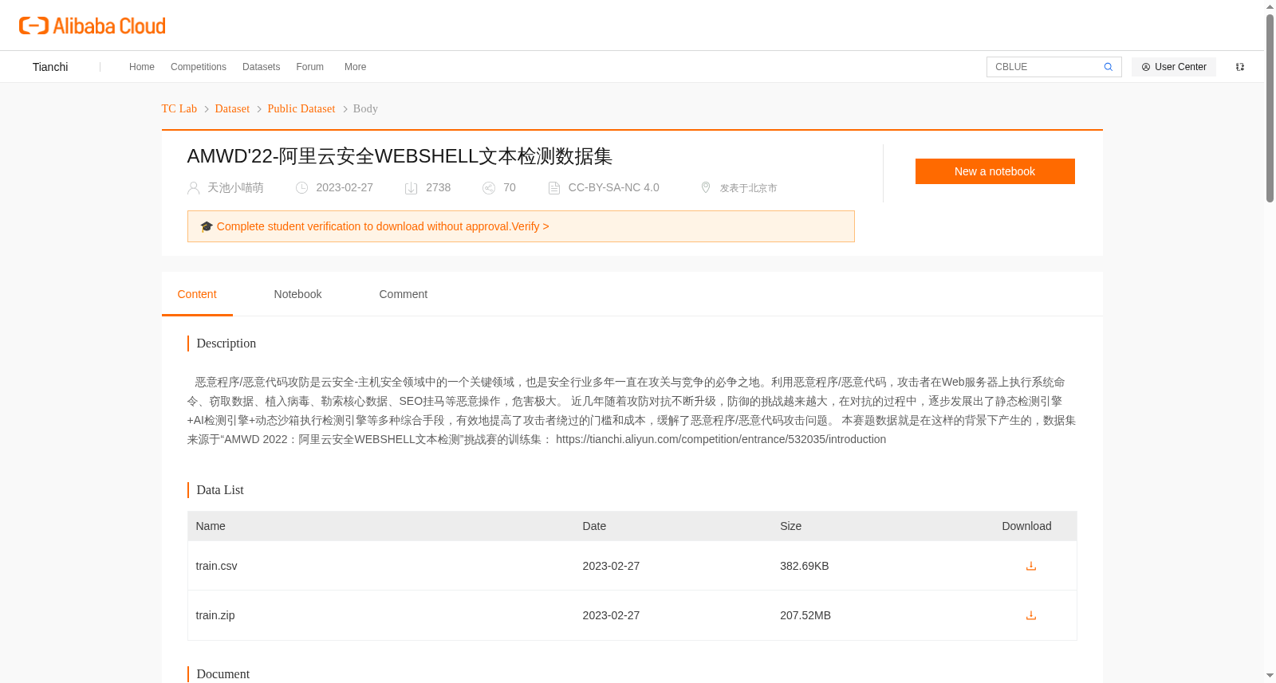Click the train.zip file name
Viewport: 1276px width, 683px height.
(215, 615)
